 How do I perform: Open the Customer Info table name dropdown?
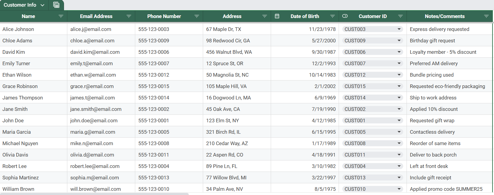[42, 5]
